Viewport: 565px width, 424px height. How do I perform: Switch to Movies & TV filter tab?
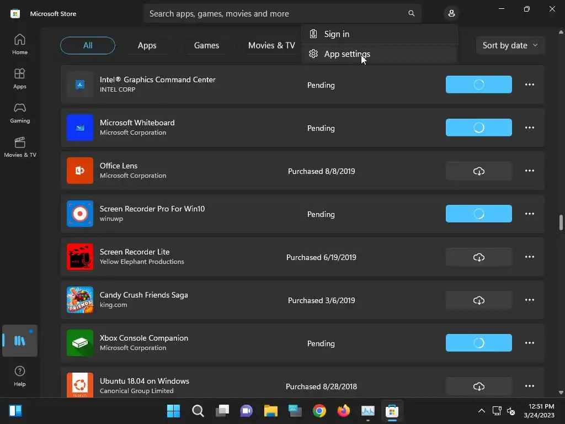(x=271, y=45)
